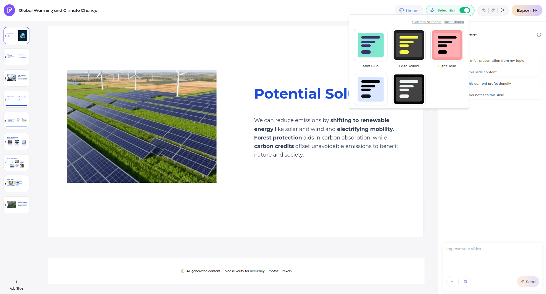Click the undo arrow icon
This screenshot has height=294, width=546.
tap(484, 10)
